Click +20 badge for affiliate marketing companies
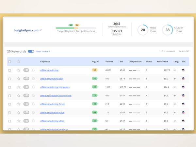196x147 pixels. (x=26, y=87)
